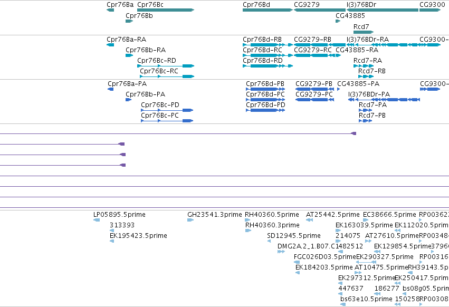Click transcript label Cpr76Bd-RB

(262, 40)
